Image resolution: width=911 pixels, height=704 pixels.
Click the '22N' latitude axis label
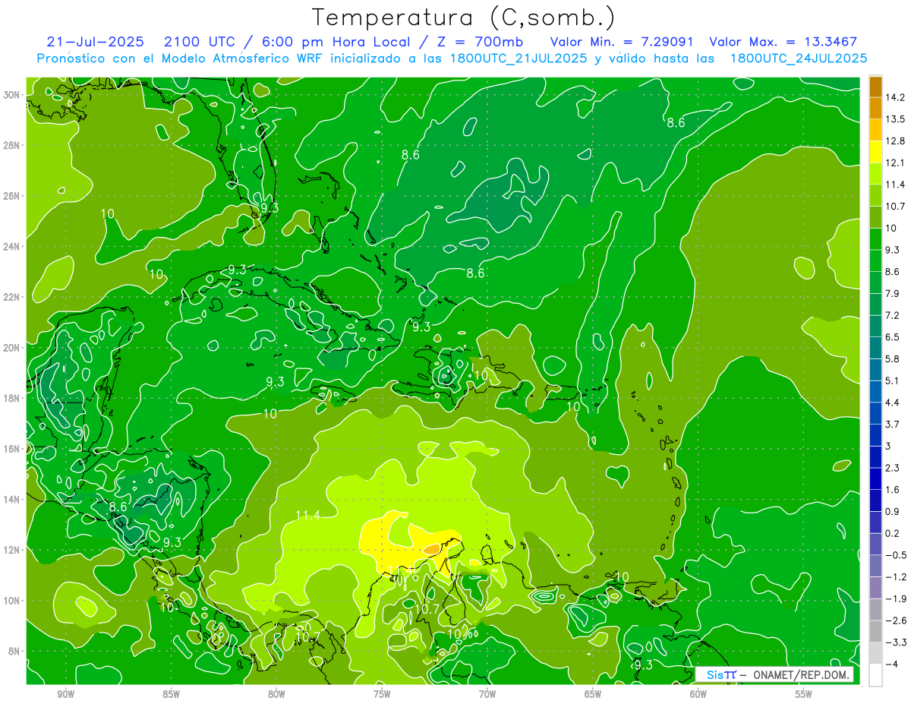point(13,297)
